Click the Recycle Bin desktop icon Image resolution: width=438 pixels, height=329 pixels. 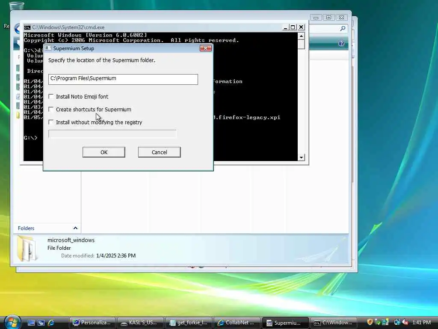[x=16, y=6]
